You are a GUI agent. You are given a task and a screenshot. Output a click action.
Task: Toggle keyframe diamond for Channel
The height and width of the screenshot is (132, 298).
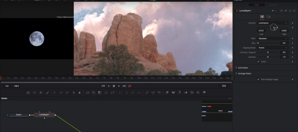tap(292, 23)
